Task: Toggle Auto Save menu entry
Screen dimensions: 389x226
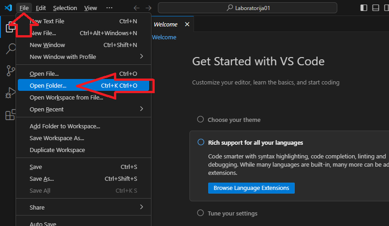Action: pyautogui.click(x=83, y=223)
